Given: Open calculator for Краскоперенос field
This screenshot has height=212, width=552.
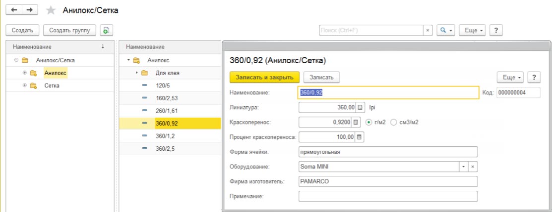Looking at the screenshot, I should 356,122.
